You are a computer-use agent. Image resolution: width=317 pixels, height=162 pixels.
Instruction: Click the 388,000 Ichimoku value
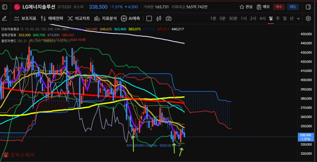68,35
